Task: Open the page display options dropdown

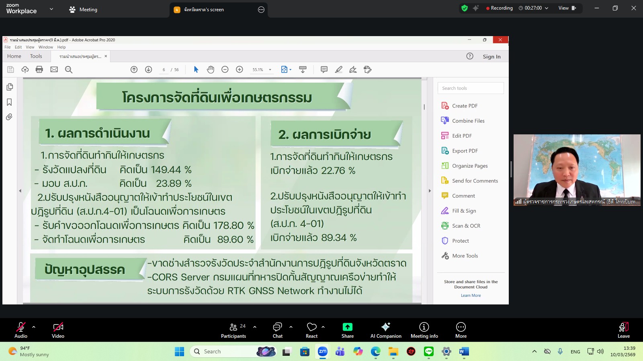Action: coord(287,69)
